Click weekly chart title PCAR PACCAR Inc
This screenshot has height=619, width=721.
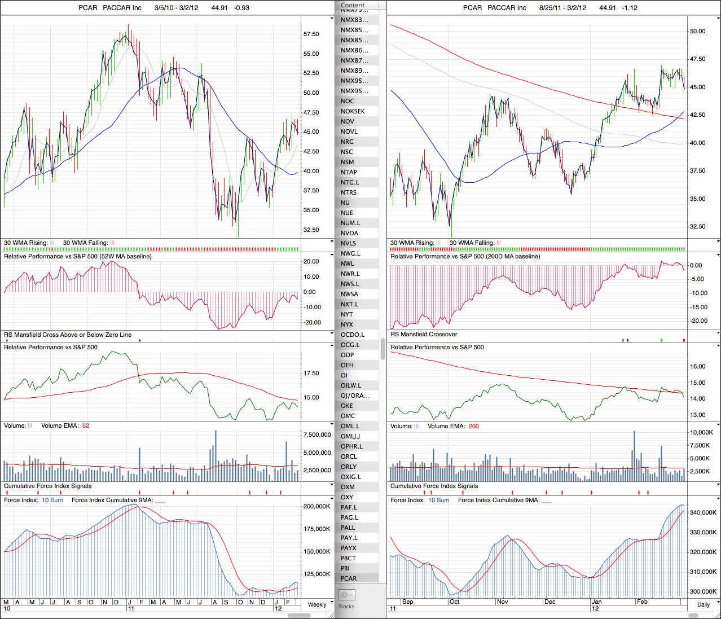110,8
